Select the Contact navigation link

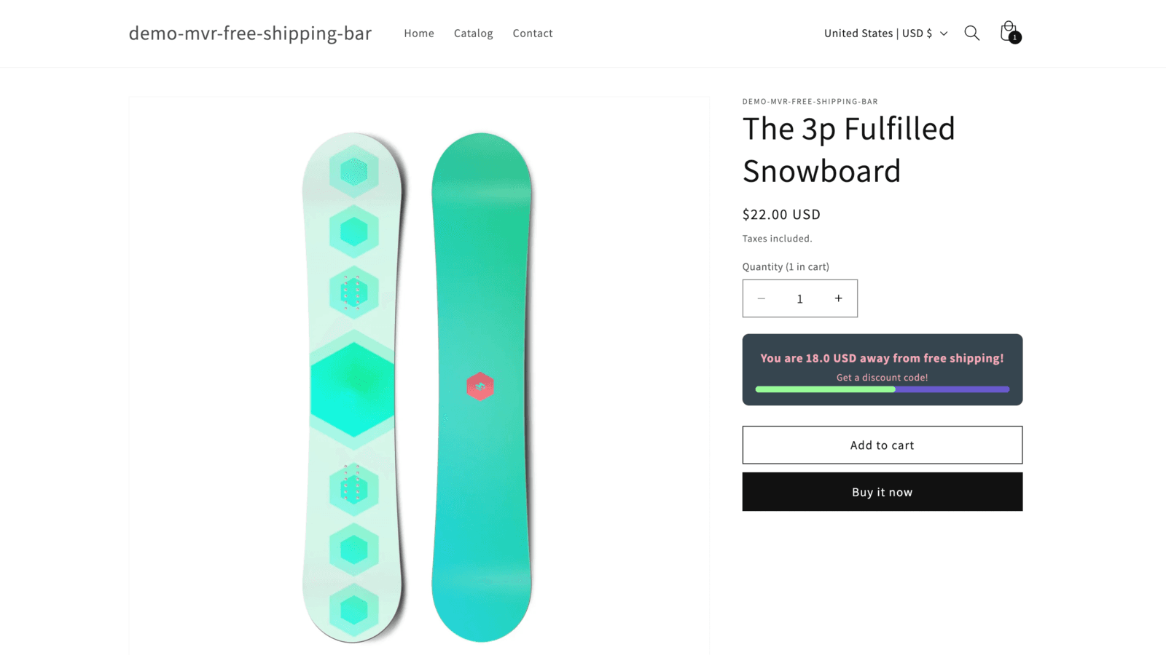[x=533, y=33]
